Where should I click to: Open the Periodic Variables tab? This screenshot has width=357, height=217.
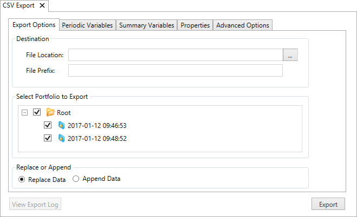click(87, 25)
